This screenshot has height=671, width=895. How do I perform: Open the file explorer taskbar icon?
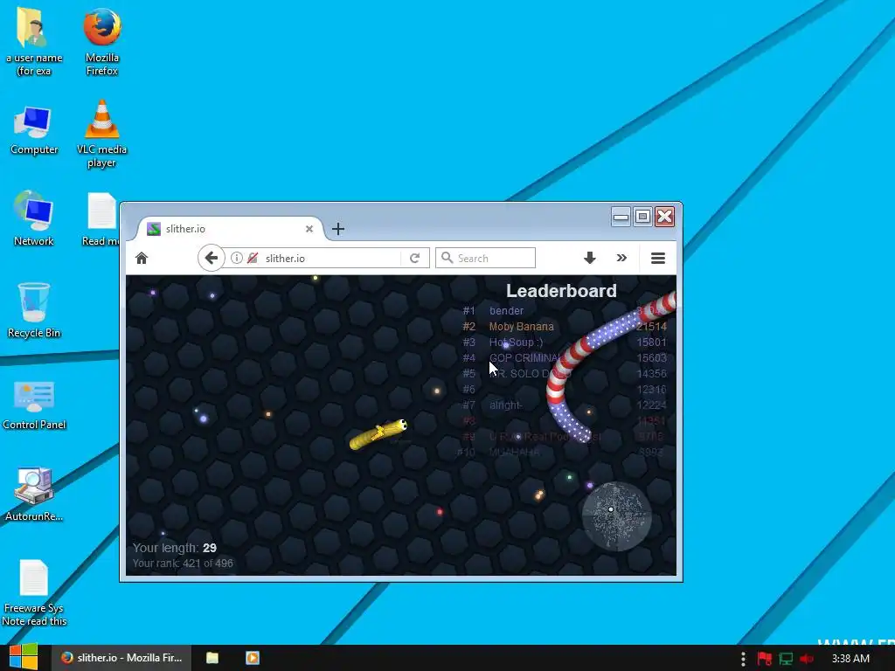(212, 658)
